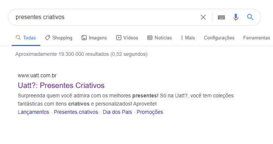
Task: Start voice search with the microphone icon
Action: pos(236,17)
